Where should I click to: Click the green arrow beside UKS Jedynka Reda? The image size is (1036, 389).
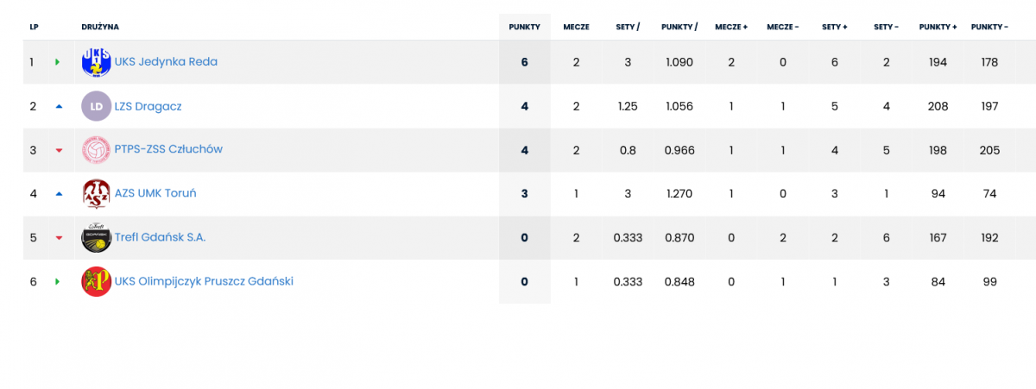click(x=59, y=62)
